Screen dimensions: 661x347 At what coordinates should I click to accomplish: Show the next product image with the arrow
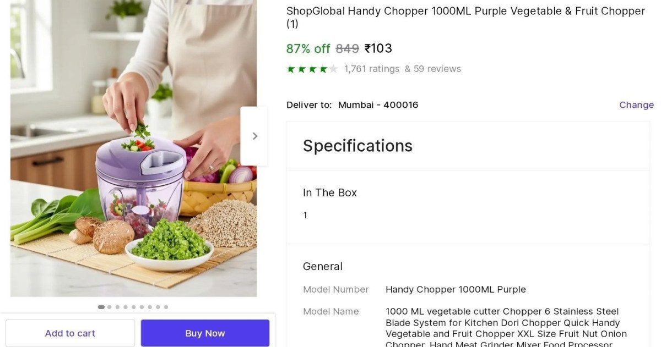coord(254,136)
